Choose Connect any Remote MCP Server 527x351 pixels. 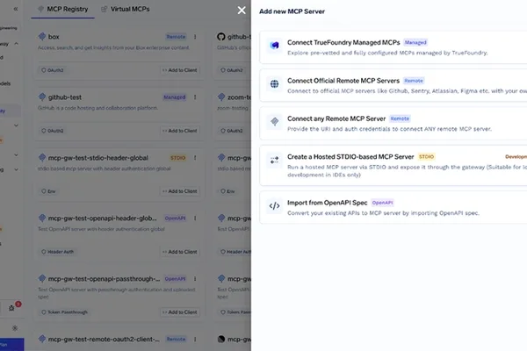pos(393,123)
